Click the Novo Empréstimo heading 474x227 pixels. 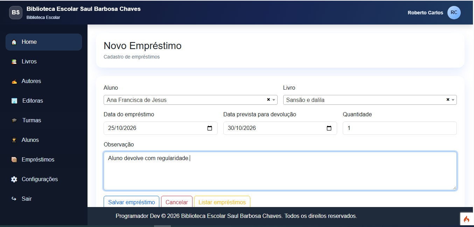point(142,46)
